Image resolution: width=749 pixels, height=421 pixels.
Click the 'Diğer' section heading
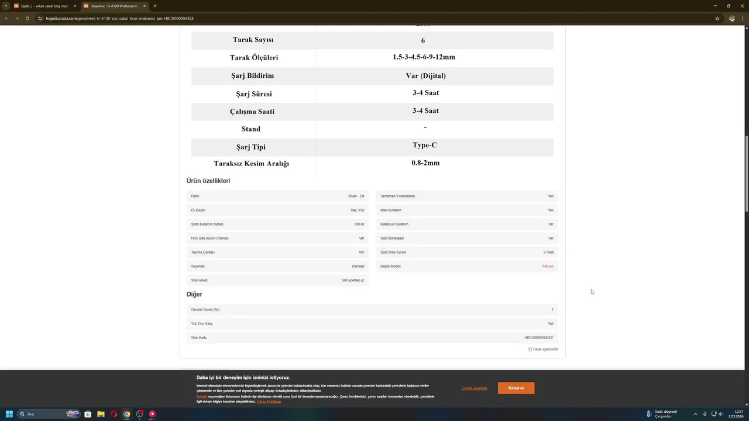click(194, 294)
